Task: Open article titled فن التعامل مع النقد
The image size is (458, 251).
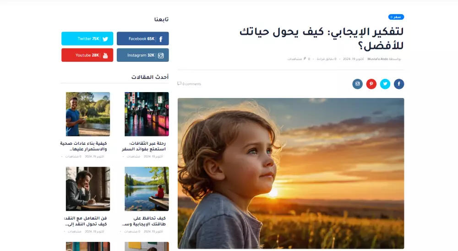Action: click(x=85, y=221)
